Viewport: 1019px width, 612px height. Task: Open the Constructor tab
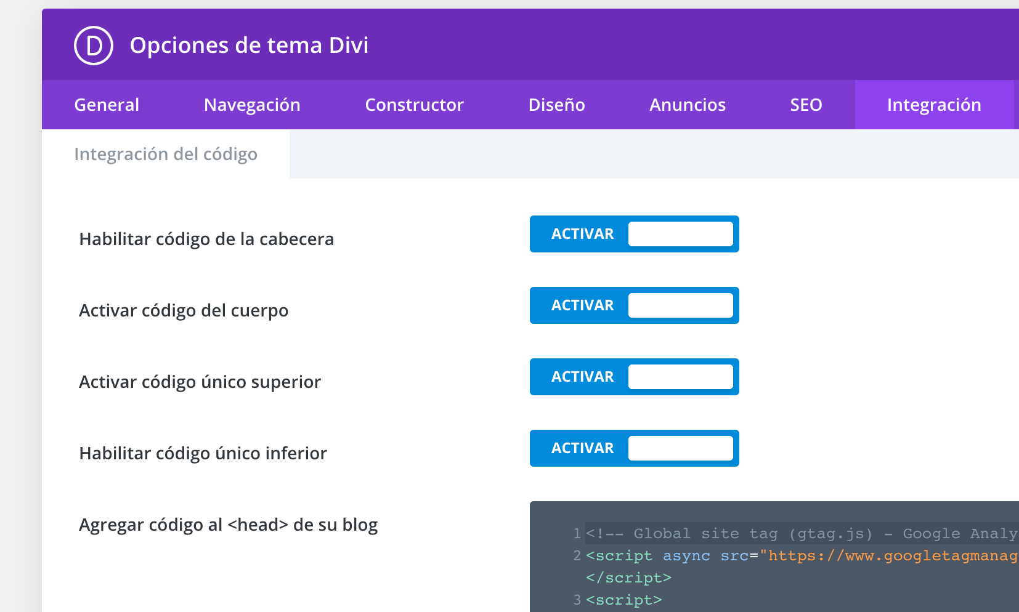point(414,105)
